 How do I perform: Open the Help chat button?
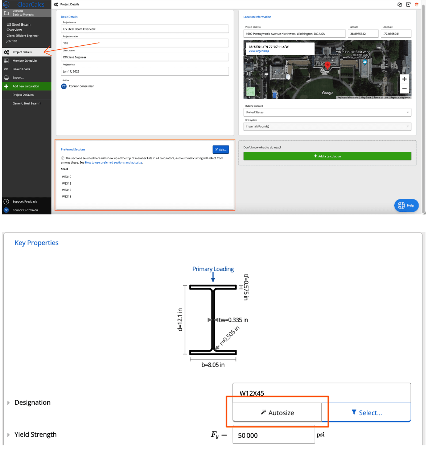(x=406, y=206)
